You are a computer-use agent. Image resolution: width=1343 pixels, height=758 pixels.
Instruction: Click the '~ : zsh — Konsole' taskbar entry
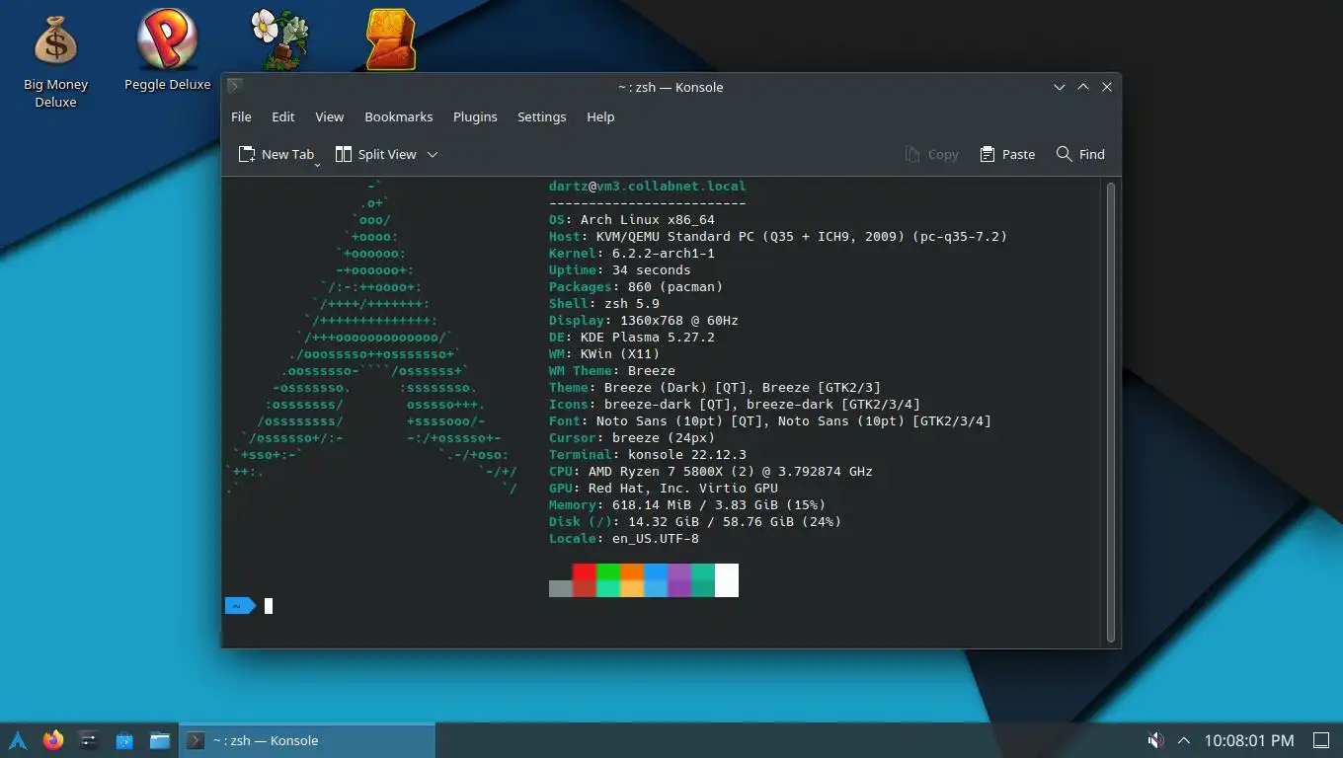[x=307, y=740]
